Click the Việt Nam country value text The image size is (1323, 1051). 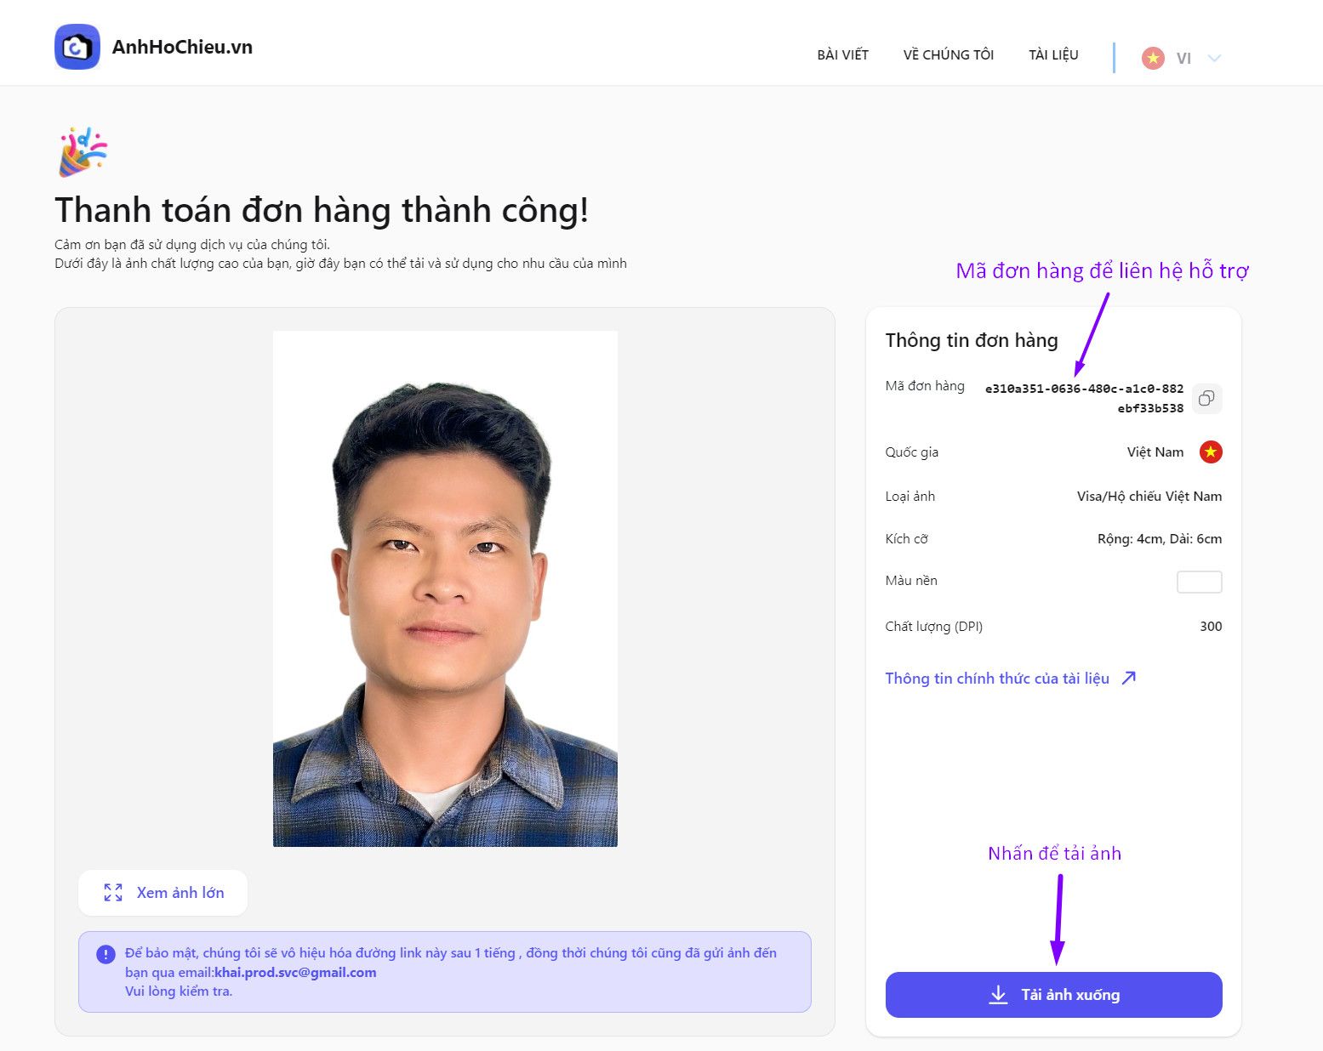click(1155, 452)
